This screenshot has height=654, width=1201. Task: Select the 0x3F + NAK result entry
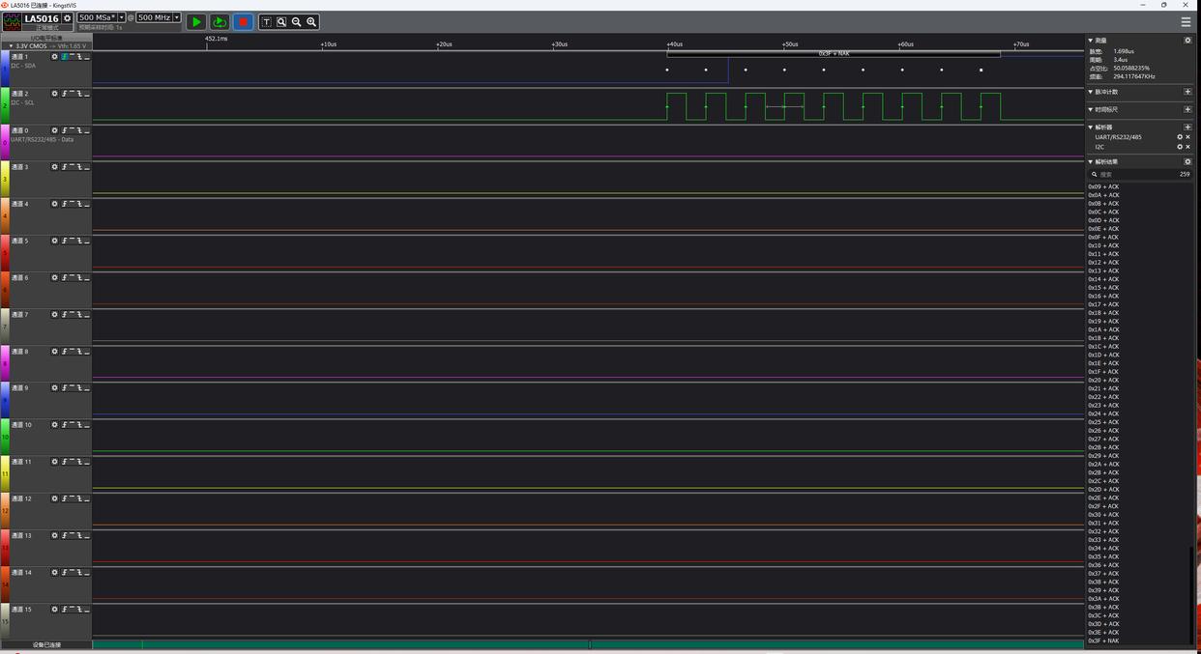tap(1103, 640)
